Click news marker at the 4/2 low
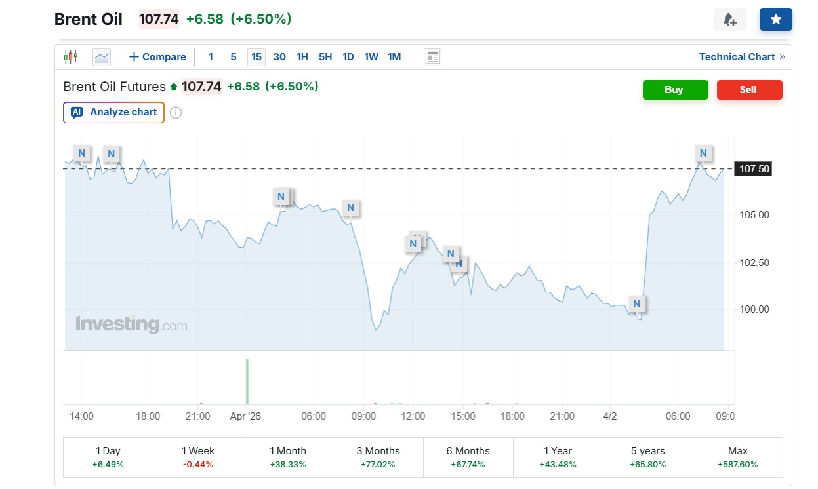 click(x=636, y=304)
